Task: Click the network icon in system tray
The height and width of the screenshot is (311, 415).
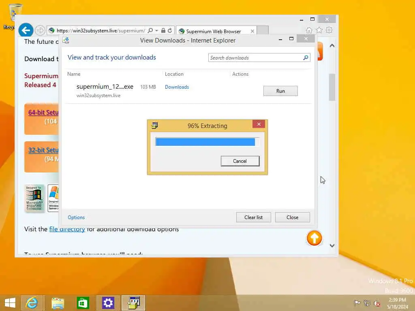Action: (x=367, y=303)
